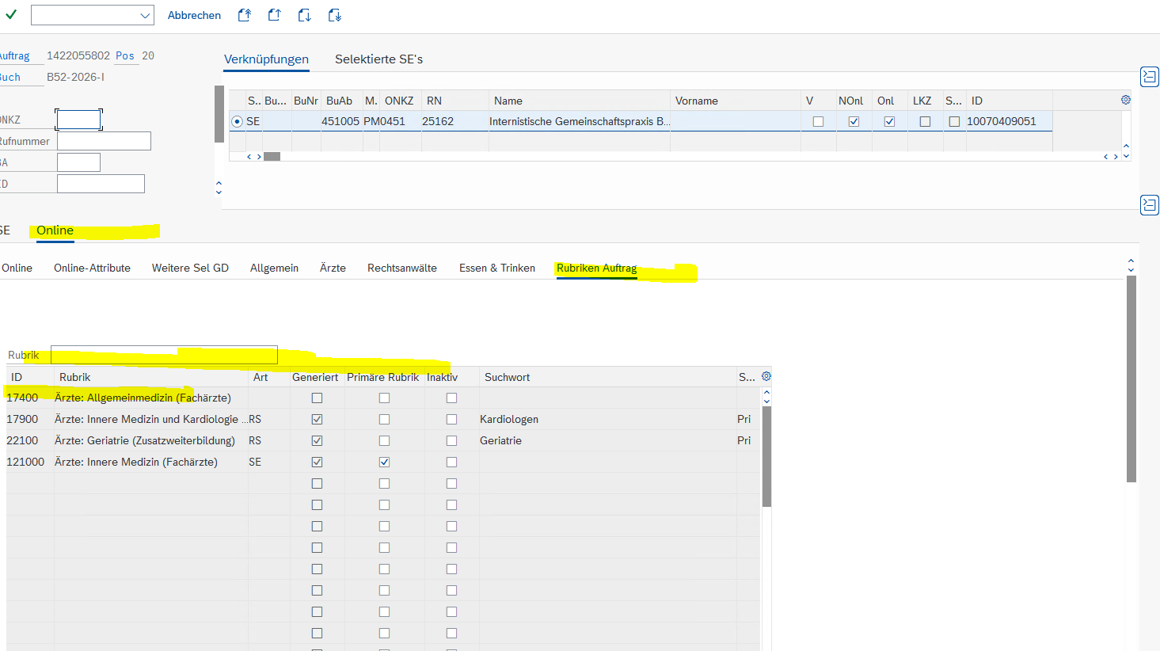Expand the tab strip overflow arrows

[x=1131, y=265]
